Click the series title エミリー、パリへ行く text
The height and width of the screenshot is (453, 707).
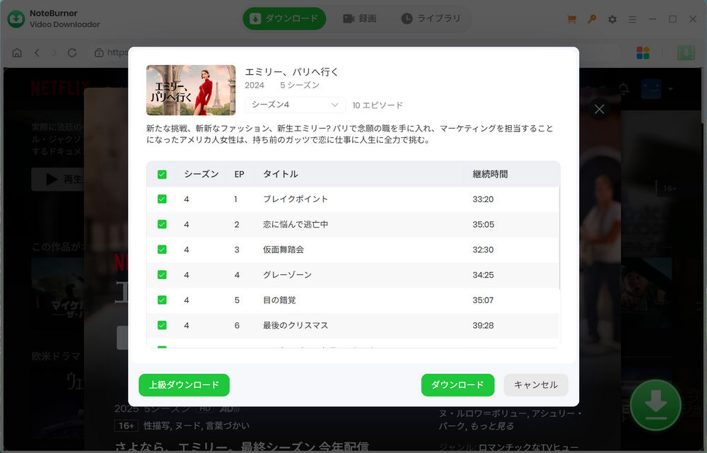pyautogui.click(x=292, y=71)
